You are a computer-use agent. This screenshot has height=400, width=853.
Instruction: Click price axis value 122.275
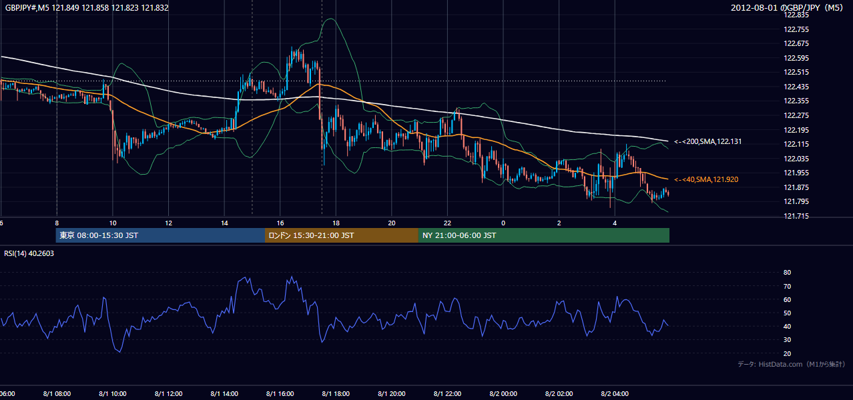(x=796, y=115)
